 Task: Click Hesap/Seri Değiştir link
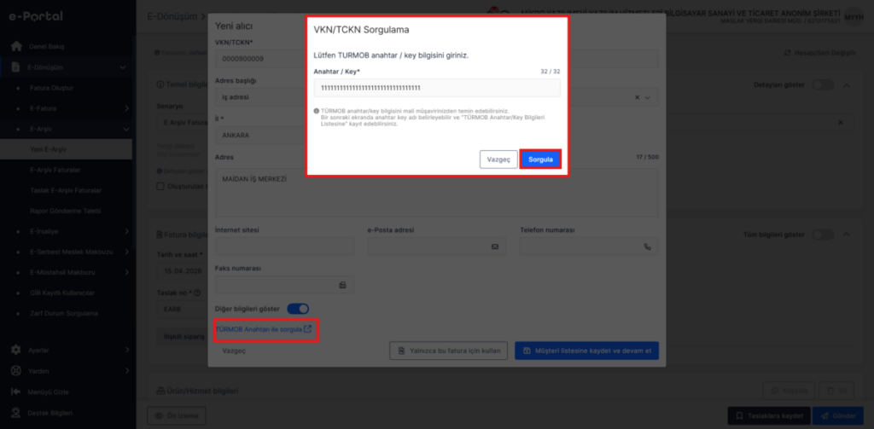819,52
